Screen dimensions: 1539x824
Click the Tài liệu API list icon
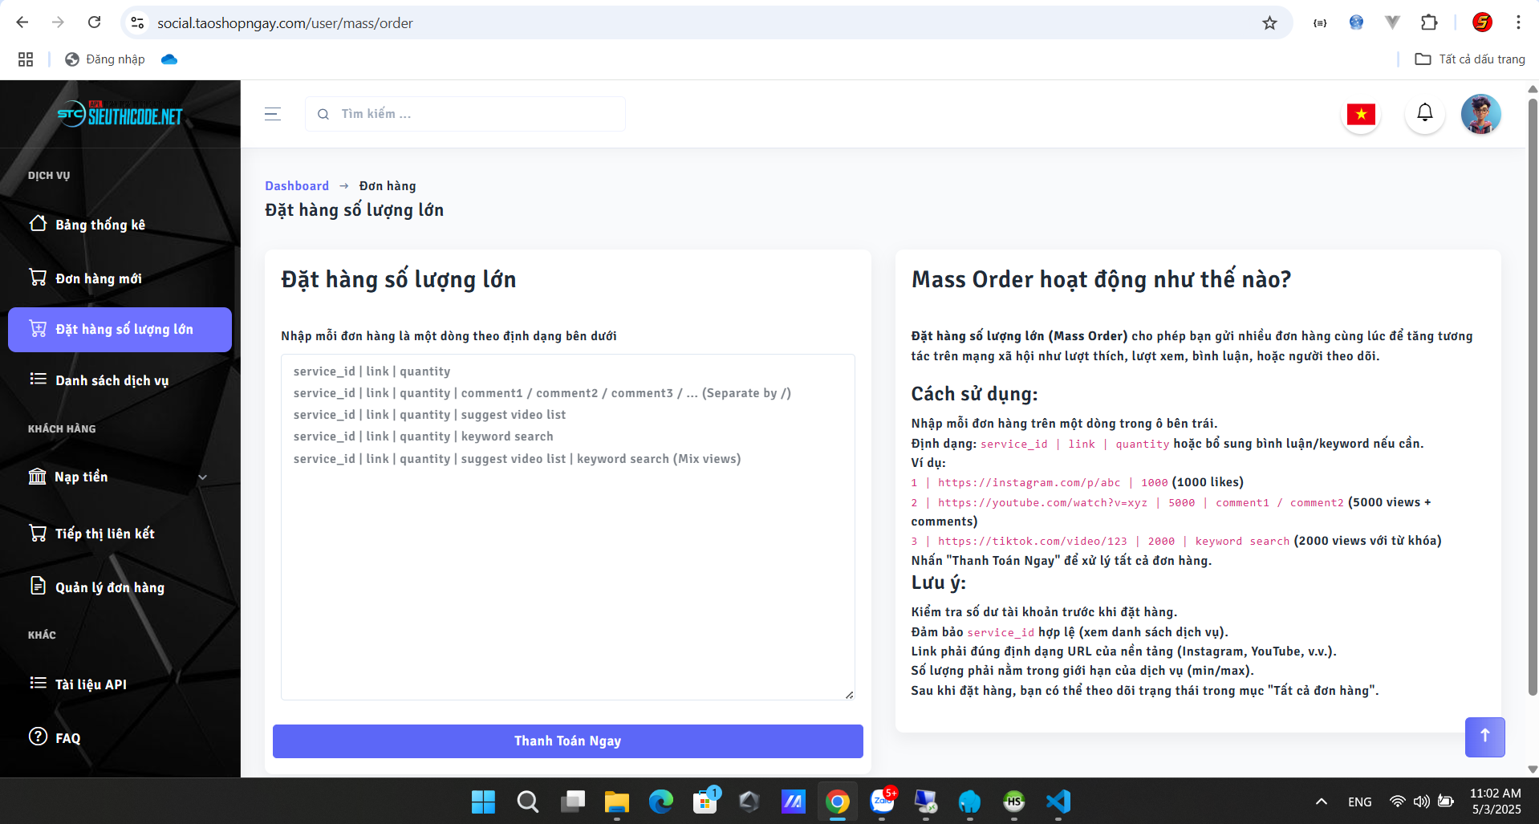coord(37,684)
